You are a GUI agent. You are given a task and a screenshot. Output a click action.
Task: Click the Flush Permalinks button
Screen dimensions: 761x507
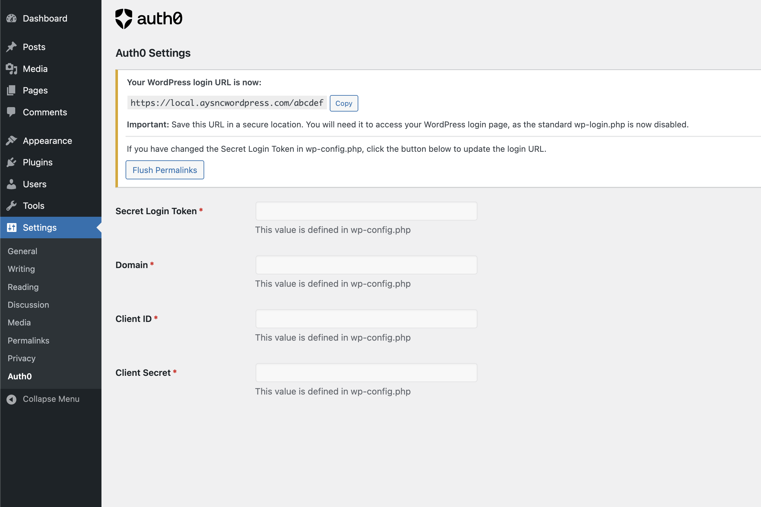tap(164, 170)
